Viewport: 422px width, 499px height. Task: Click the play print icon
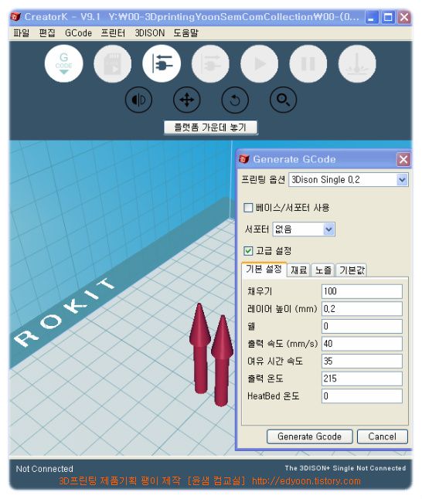tap(259, 63)
